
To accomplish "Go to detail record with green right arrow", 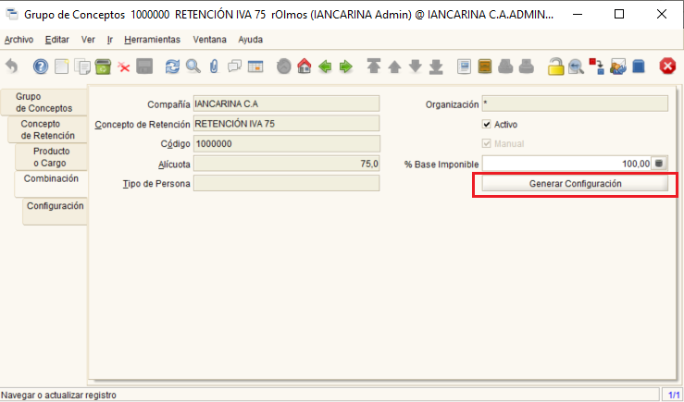I will tap(346, 67).
